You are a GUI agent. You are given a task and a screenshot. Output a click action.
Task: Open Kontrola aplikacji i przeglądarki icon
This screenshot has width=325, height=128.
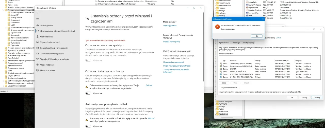[38, 48]
